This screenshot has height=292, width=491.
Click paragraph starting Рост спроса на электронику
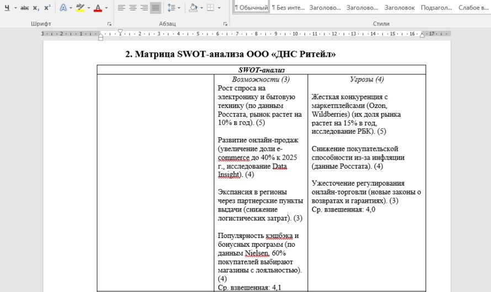[260, 105]
